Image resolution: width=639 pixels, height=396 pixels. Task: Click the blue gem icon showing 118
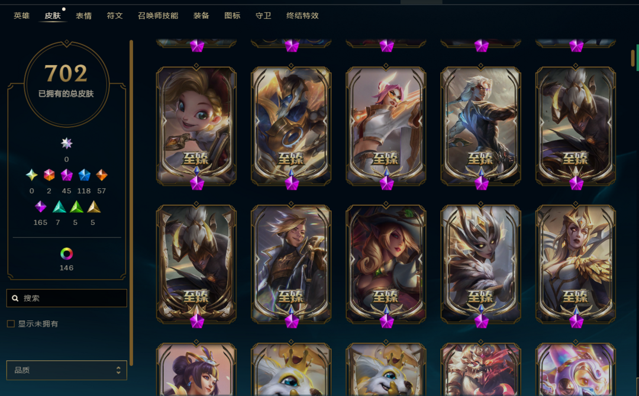pos(85,175)
